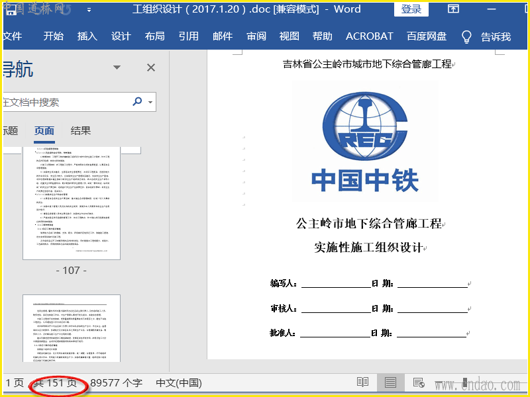Click title line 公主岭市地下综合管廊工程
Image resolution: width=530 pixels, height=397 pixels.
click(369, 224)
